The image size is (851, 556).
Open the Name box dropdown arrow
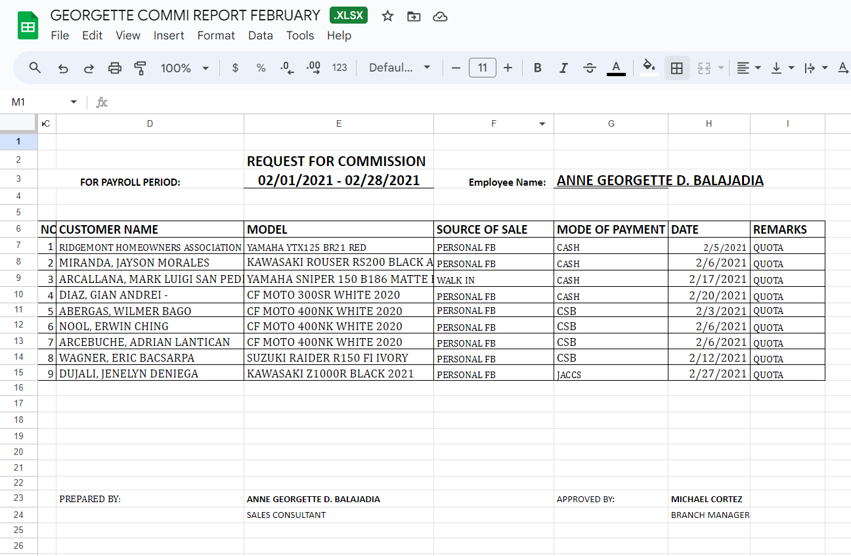point(74,102)
